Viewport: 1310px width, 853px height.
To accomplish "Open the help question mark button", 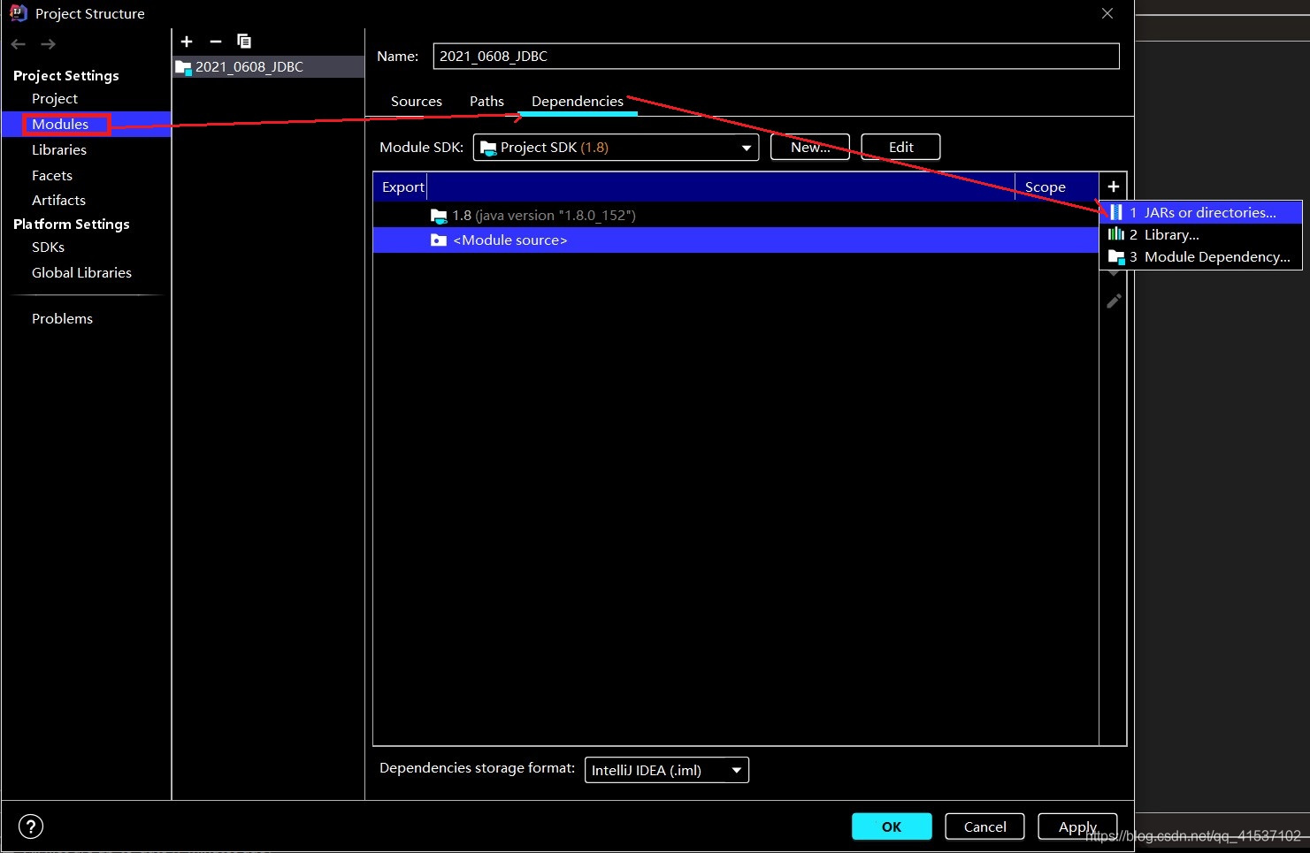I will (x=31, y=826).
